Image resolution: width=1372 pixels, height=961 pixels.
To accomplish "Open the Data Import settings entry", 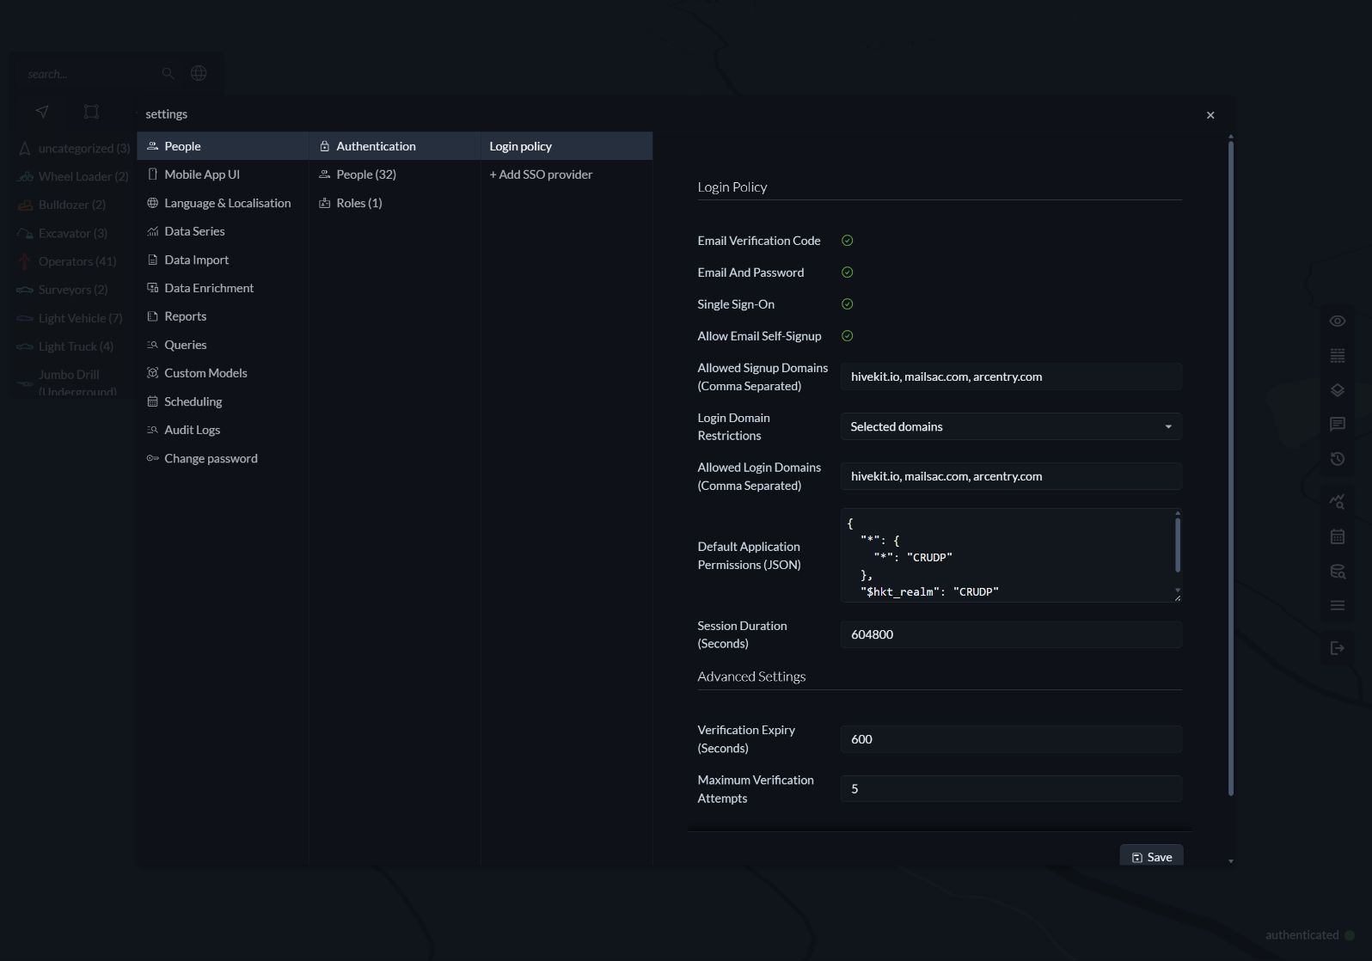I will point(223,260).
